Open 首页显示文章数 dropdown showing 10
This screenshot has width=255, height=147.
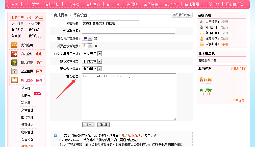pyautogui.click(x=87, y=38)
